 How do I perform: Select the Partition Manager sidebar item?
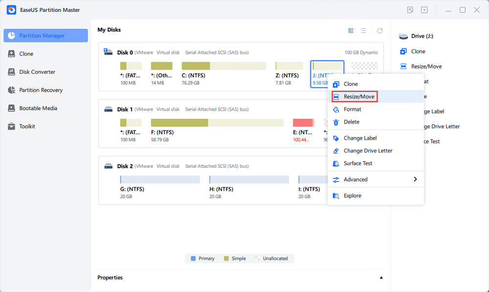(x=45, y=36)
